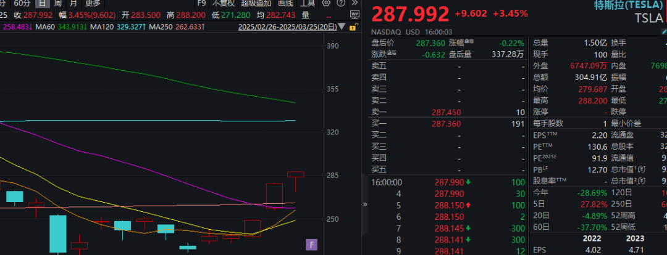Click the 均价 279.687 value
This screenshot has width=667, height=255.
point(593,89)
